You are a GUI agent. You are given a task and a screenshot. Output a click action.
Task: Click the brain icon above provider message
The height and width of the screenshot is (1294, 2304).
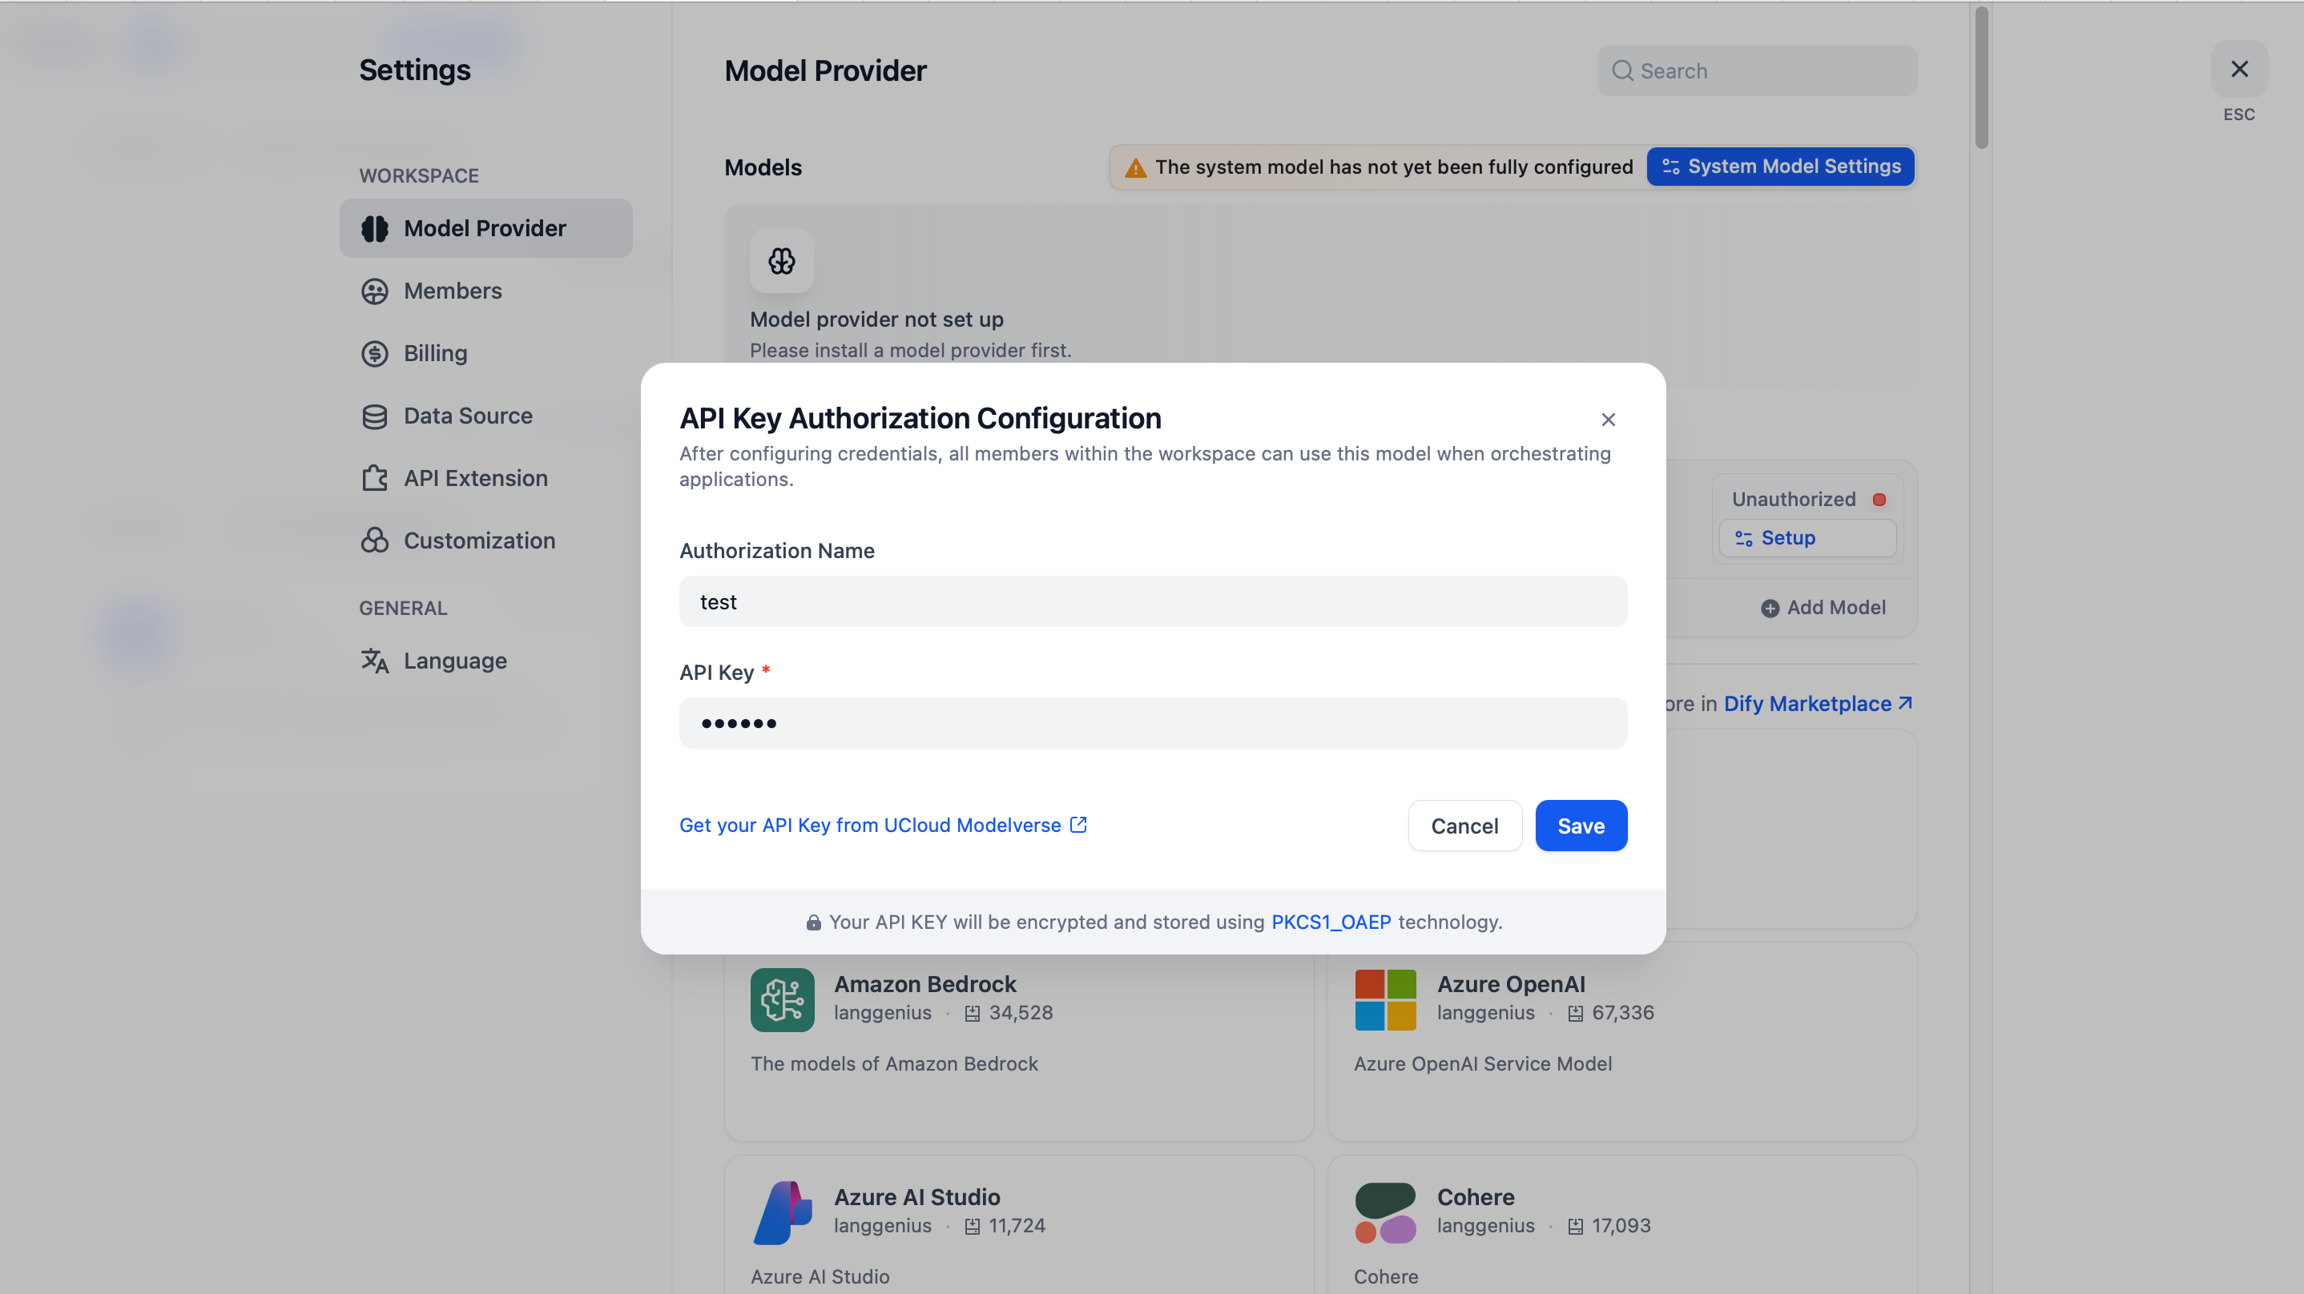point(782,261)
